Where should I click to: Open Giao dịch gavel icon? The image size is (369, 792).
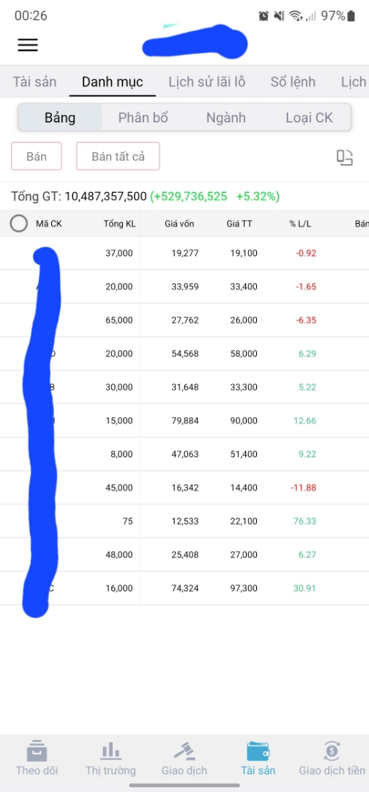tap(184, 752)
